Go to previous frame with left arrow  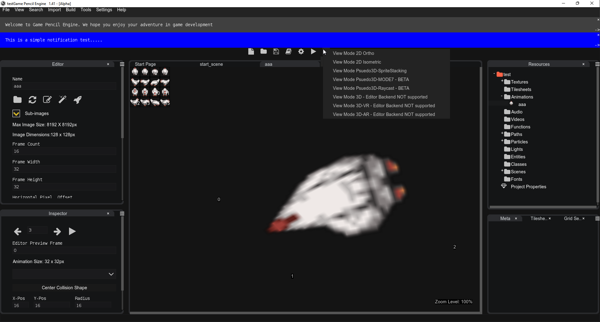[18, 231]
